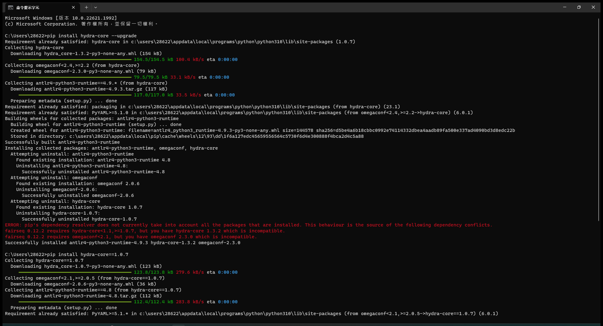Screen dimensions: 603x326
Task: Click the 'Downloading hydra_core-1.3.2' whl line
Action: [x=86, y=54]
